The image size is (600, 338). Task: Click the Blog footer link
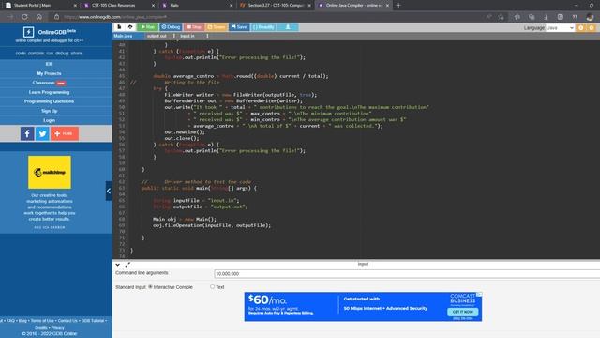point(22,321)
